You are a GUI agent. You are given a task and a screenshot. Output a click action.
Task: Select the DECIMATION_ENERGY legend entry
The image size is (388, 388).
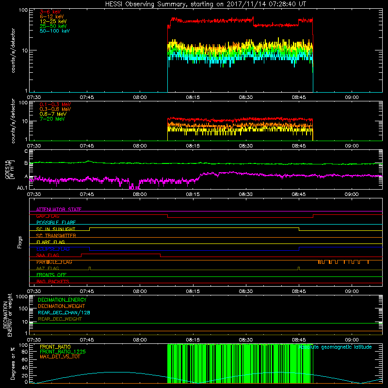pos(62,300)
